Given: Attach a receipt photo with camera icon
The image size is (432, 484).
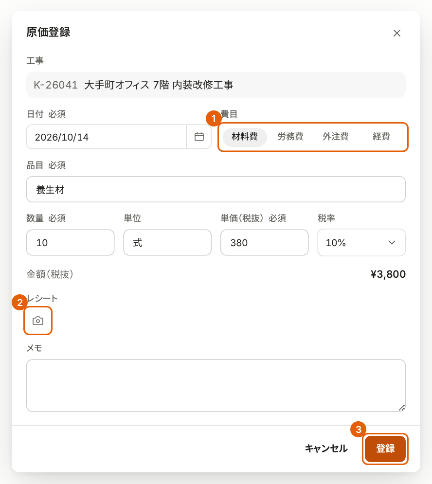Looking at the screenshot, I should tap(38, 321).
